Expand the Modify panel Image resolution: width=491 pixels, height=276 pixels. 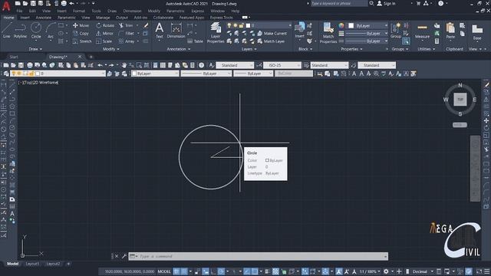(x=110, y=49)
